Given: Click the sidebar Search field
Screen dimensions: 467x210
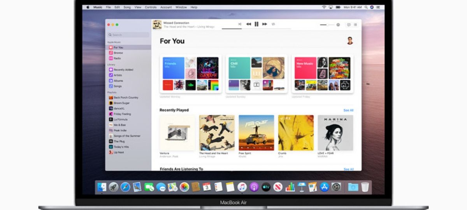Looking at the screenshot, I should click(x=128, y=35).
